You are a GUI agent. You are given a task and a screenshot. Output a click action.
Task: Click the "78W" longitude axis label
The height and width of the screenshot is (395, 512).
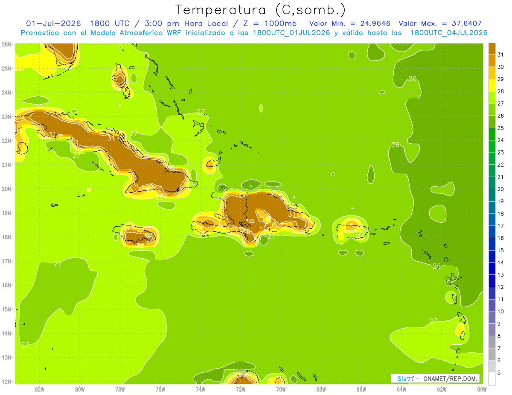(120, 389)
